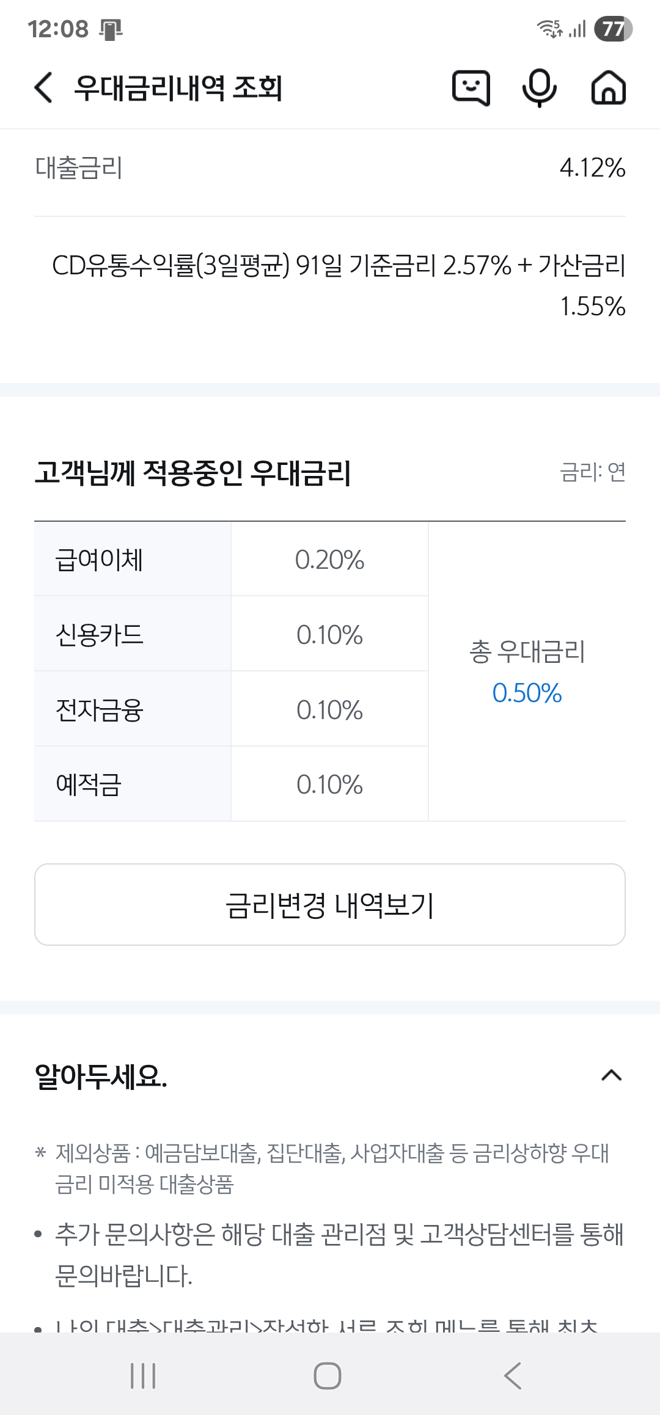
Task: Tap the 고객님께 적용중인 우대금리 heading
Action: coord(193,473)
